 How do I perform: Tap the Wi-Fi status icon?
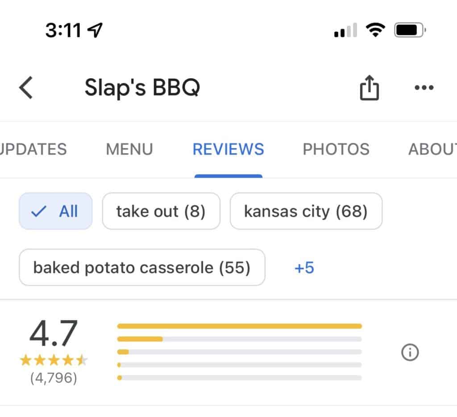coord(375,30)
